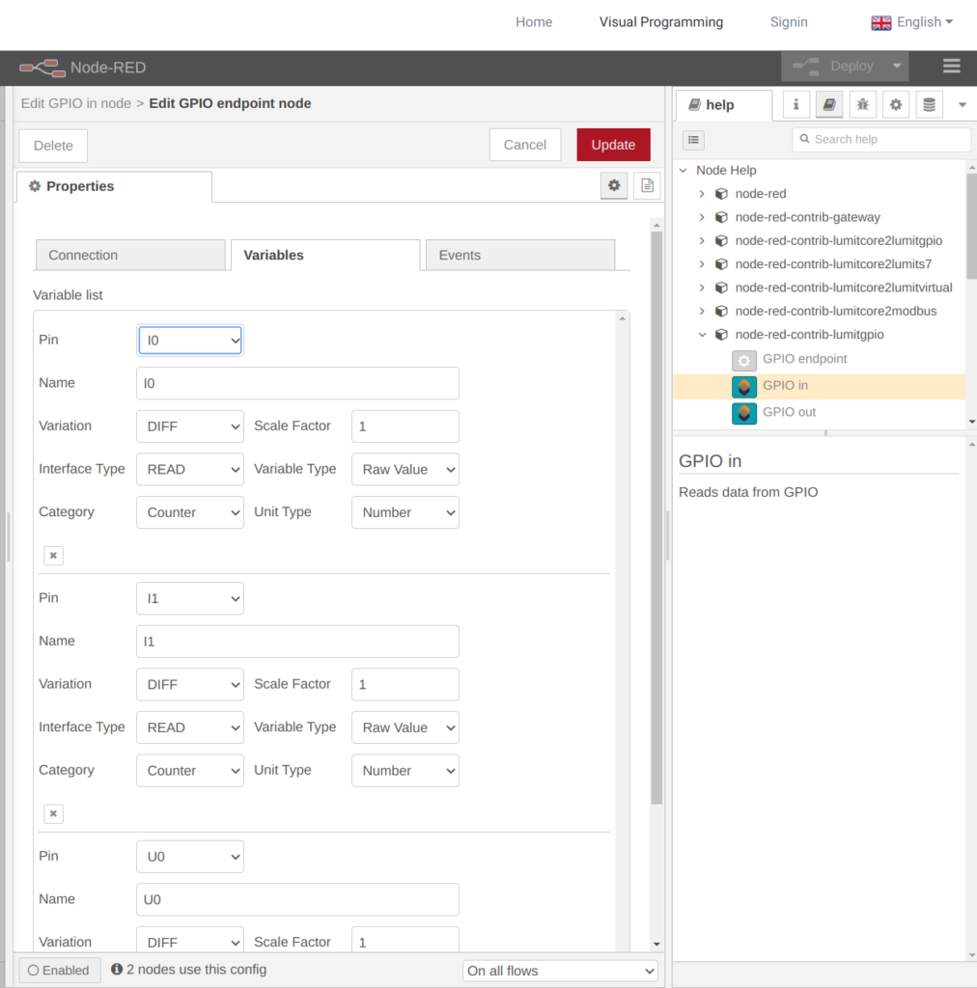Screen dimensions: 977x988
Task: Open the Deploy options arrow
Action: click(896, 67)
